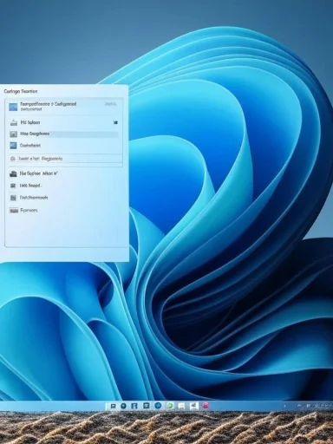Click the small dark indicator right of the second row
Viewport: 333px width, 444px height.
click(x=115, y=122)
